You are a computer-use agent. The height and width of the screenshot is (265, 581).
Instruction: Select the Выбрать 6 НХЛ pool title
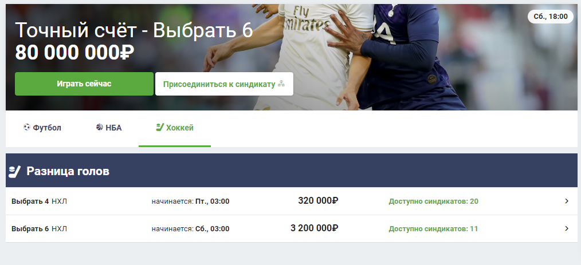(x=40, y=229)
